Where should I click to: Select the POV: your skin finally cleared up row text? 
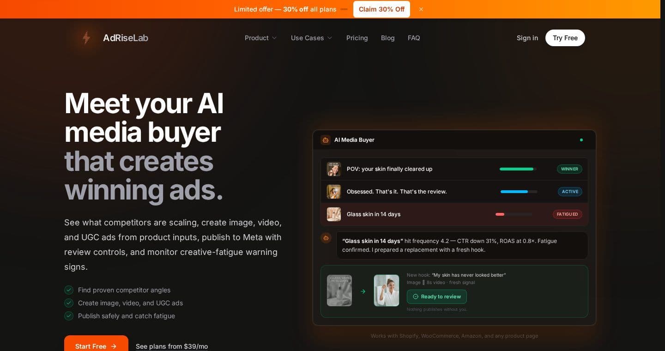(390, 169)
